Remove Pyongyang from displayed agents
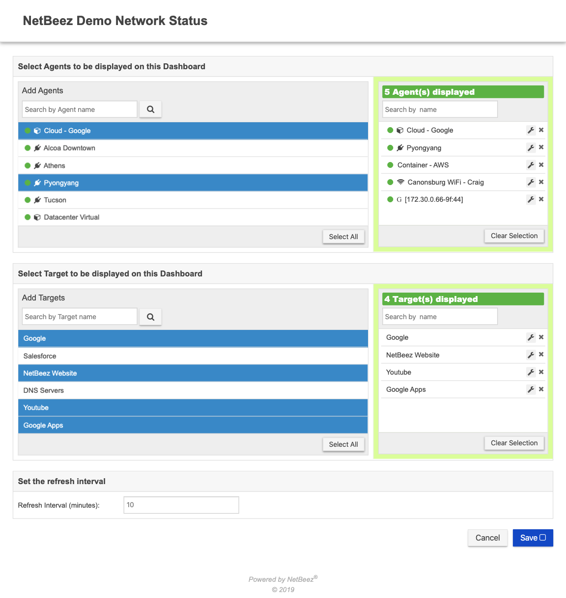The image size is (566, 598). pyautogui.click(x=541, y=147)
